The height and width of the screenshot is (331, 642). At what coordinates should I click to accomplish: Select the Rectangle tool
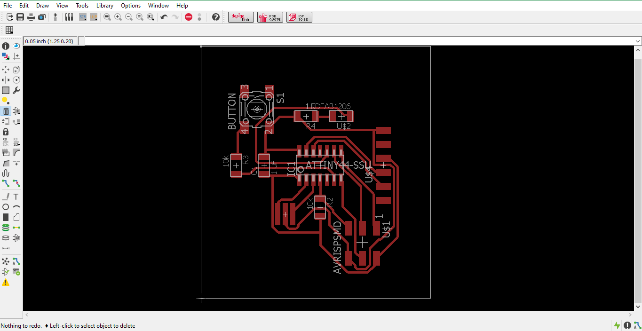pos(6,217)
